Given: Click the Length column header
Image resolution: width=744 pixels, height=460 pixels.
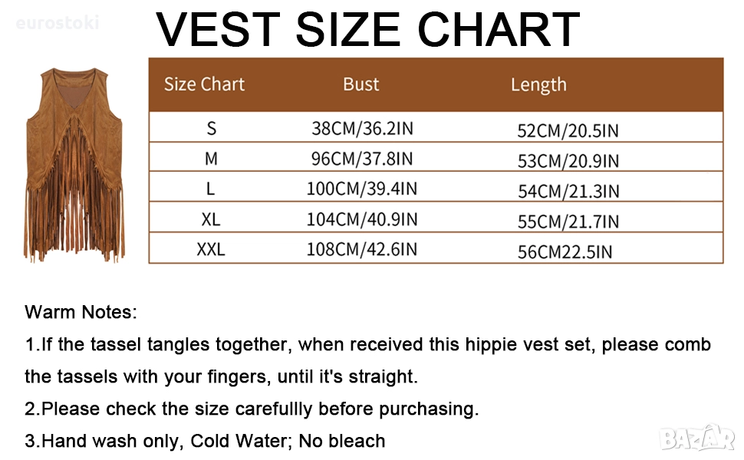Looking at the screenshot, I should coord(538,84).
